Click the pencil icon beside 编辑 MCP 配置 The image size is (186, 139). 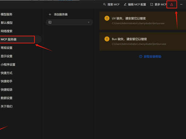pyautogui.click(x=125, y=4)
